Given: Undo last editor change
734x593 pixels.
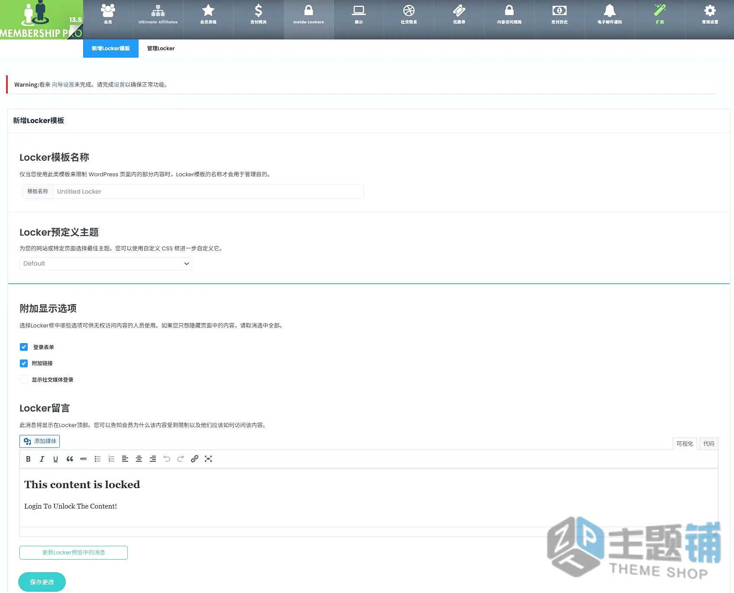Looking at the screenshot, I should click(x=167, y=459).
